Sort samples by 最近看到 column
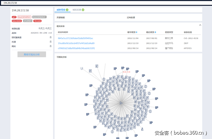Image resolution: width=212 pixels, height=139 pixels. 150,32
